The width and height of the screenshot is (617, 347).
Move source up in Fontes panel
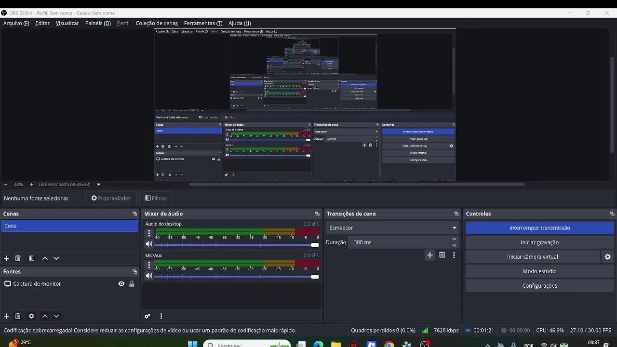(x=45, y=316)
